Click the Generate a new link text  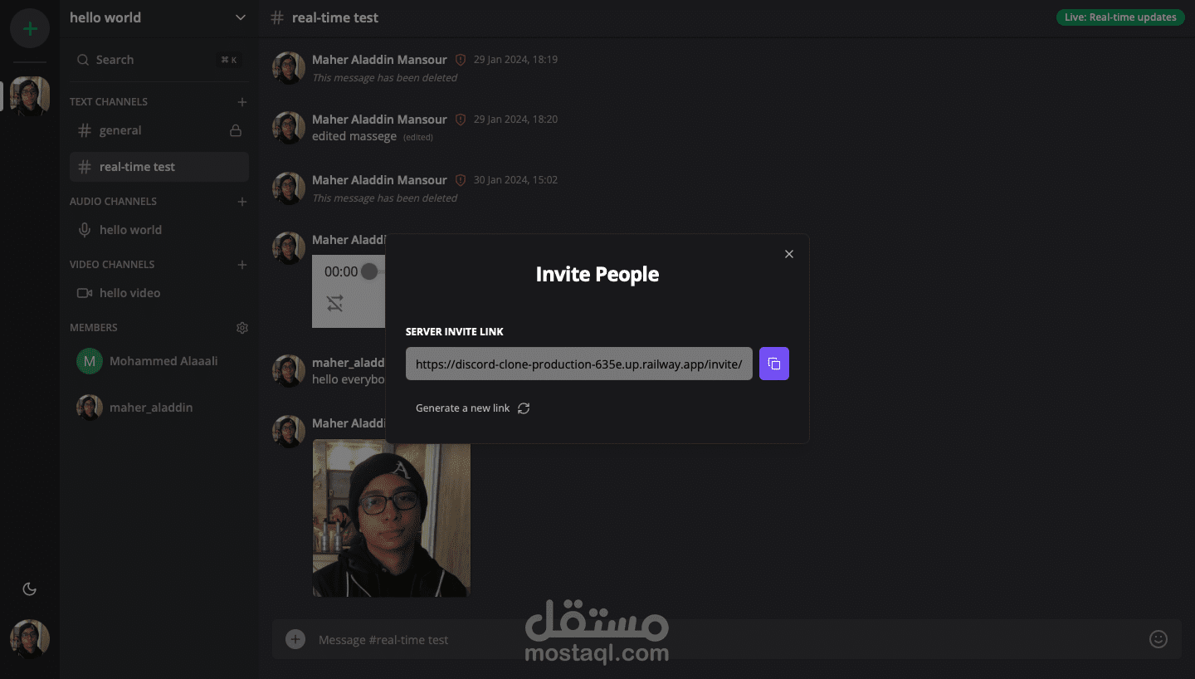coord(462,408)
